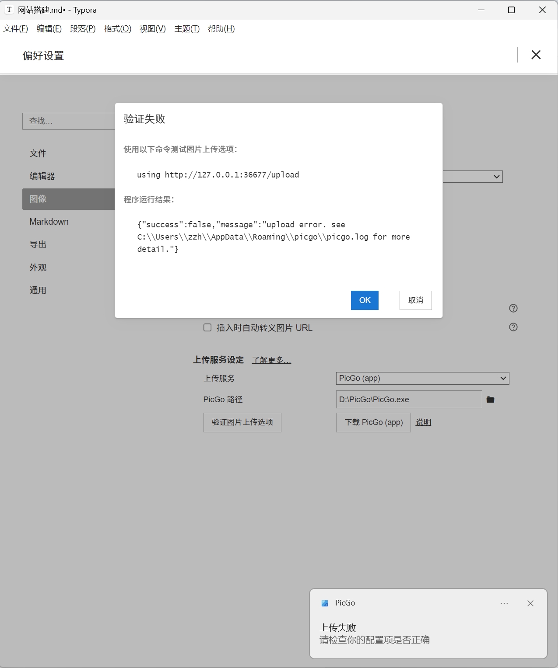Click the folder icon beside PicGo path

pos(490,400)
